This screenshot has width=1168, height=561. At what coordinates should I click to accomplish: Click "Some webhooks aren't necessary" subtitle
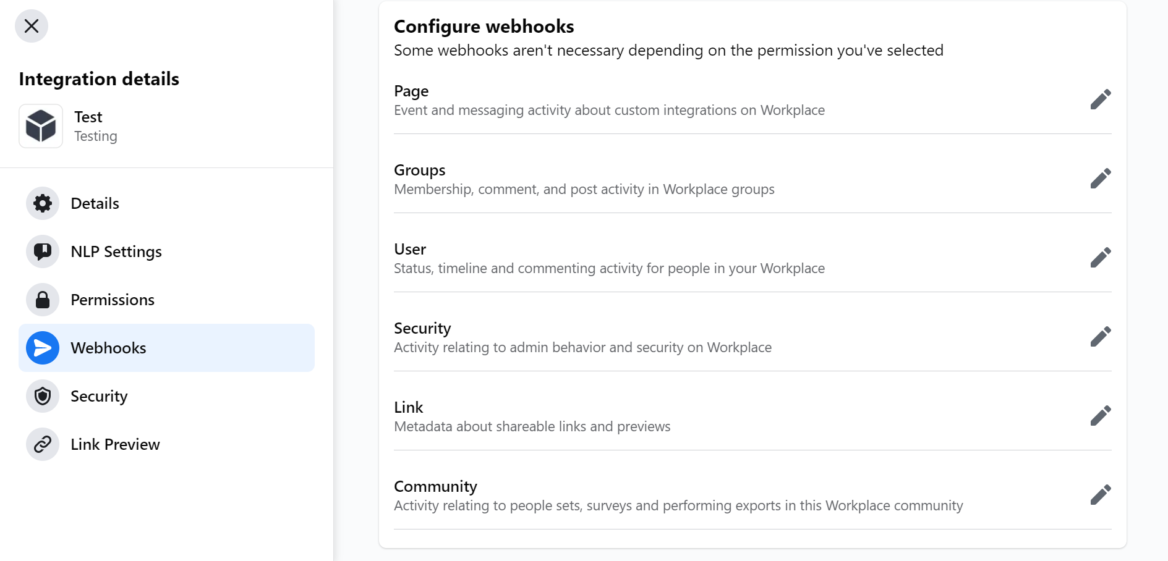point(668,51)
